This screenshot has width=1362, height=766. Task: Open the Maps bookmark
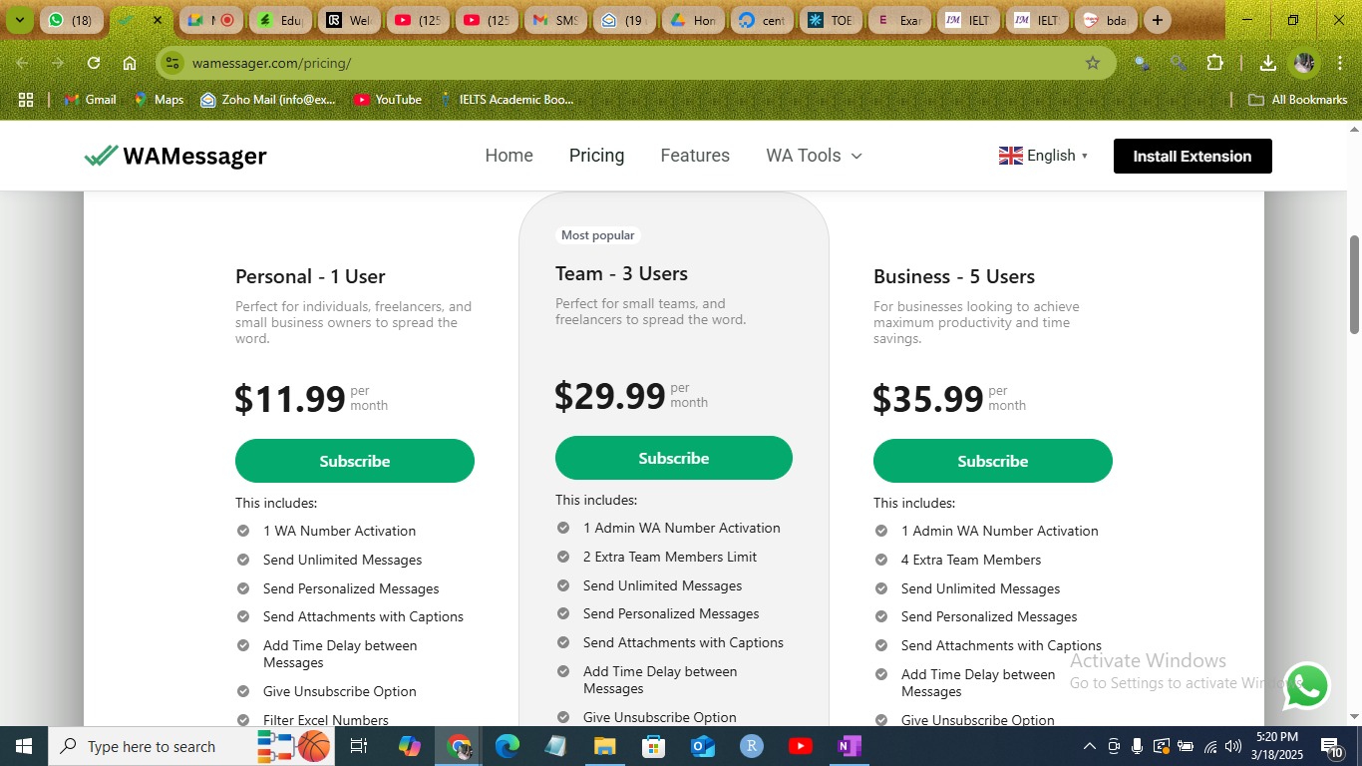coord(160,100)
